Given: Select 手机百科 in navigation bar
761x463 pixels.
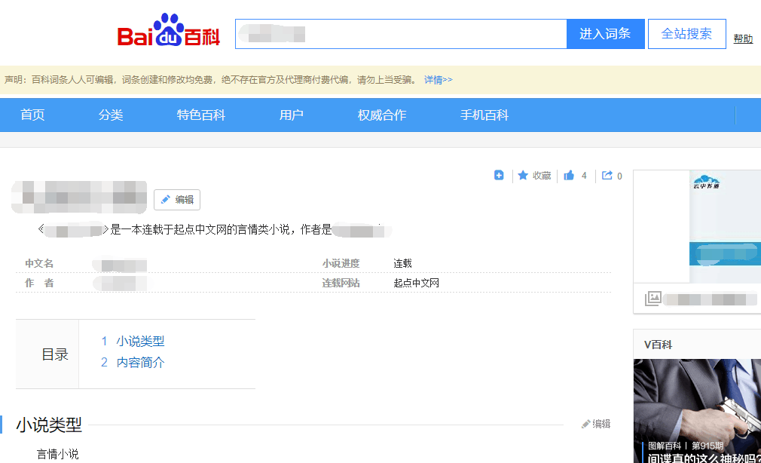Looking at the screenshot, I should 484,115.
